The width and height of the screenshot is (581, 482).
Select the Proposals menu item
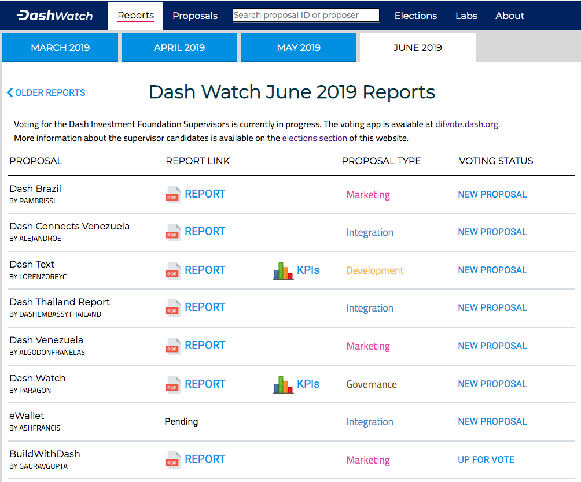195,16
